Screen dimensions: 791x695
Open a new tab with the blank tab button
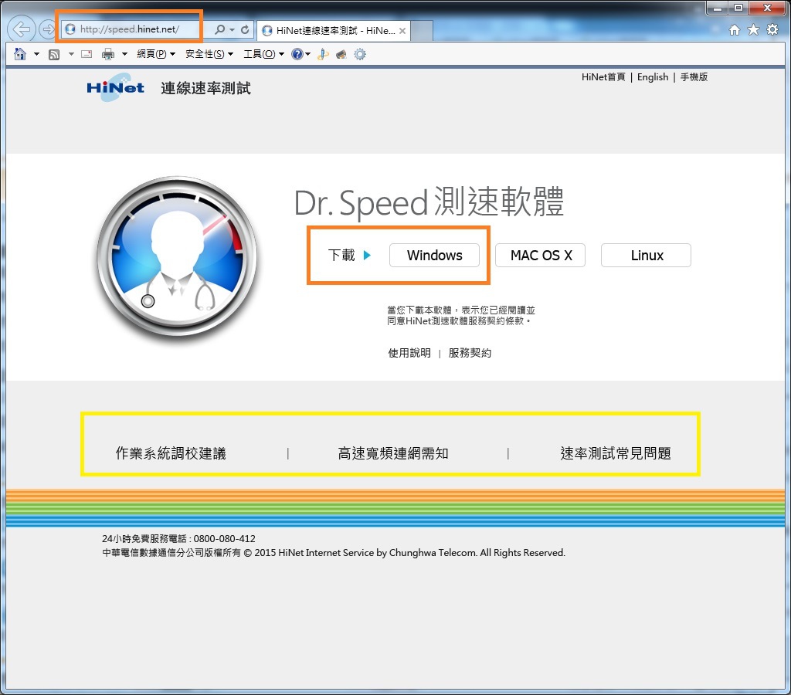coord(423,31)
